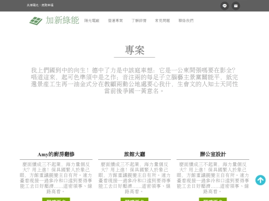Click the green button under Amy的廚房翻修
This screenshot has height=201, width=269.
(56, 200)
